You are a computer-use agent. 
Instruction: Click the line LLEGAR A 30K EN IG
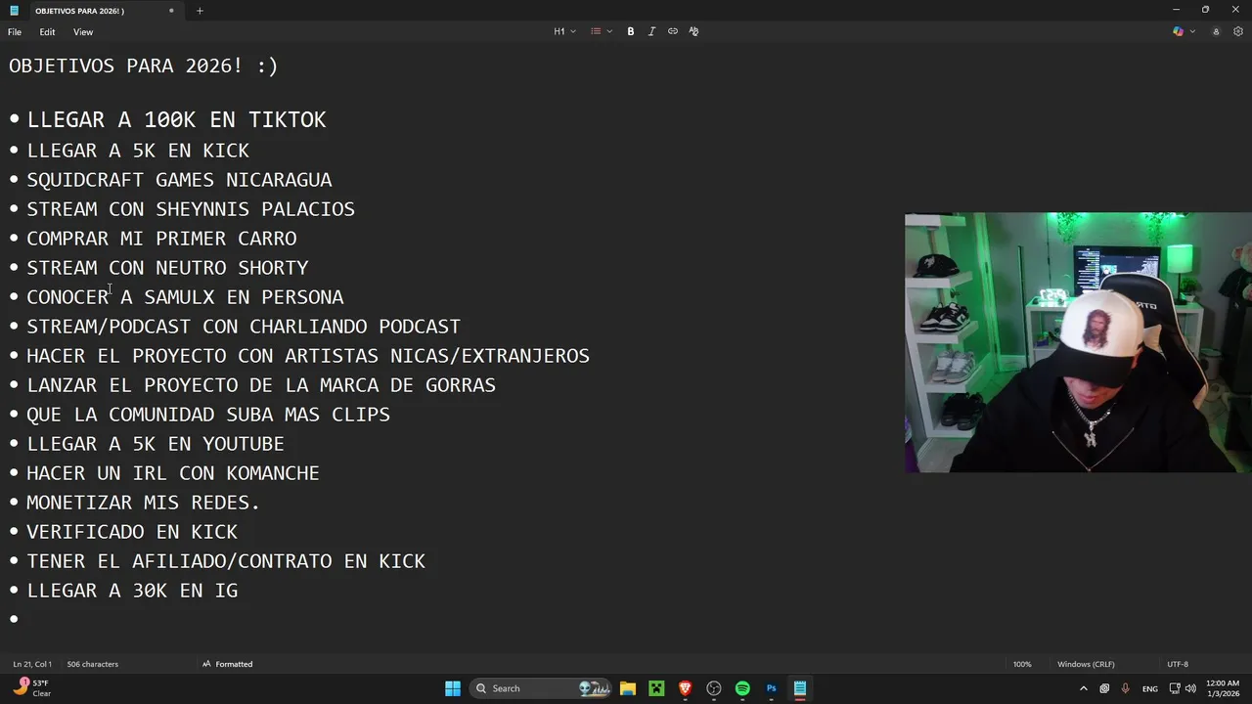click(132, 590)
